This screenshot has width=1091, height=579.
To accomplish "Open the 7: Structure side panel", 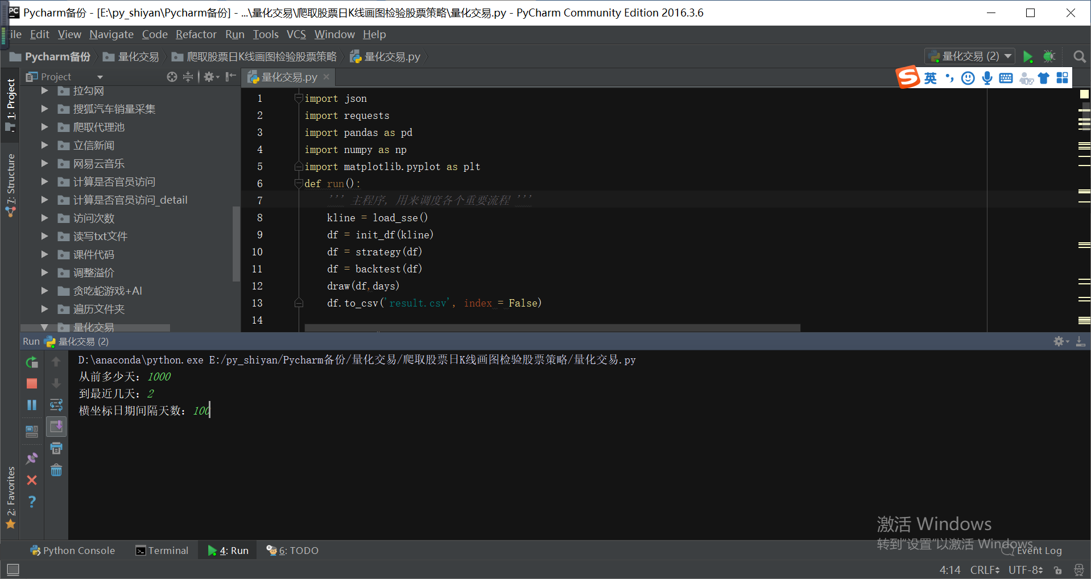I will pos(11,185).
